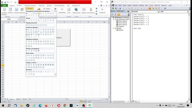This screenshot has width=192, height=108.
Task: Click the Рисунок picture button
Action: 16,11
